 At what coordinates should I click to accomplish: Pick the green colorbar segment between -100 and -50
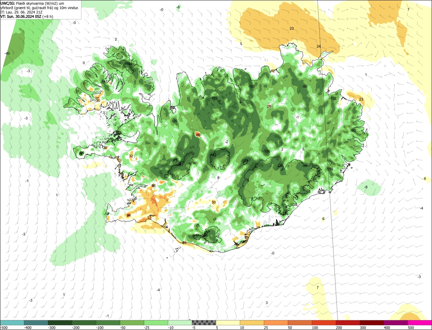click(108, 323)
